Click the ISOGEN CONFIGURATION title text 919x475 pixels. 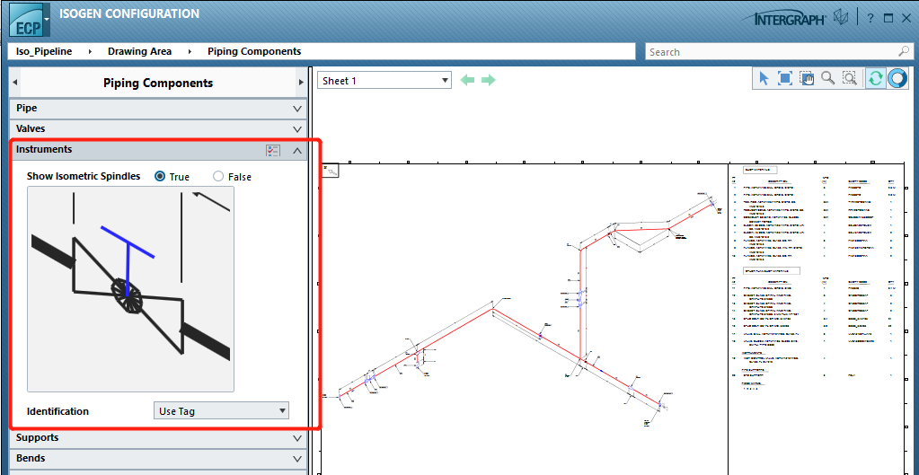tap(129, 13)
